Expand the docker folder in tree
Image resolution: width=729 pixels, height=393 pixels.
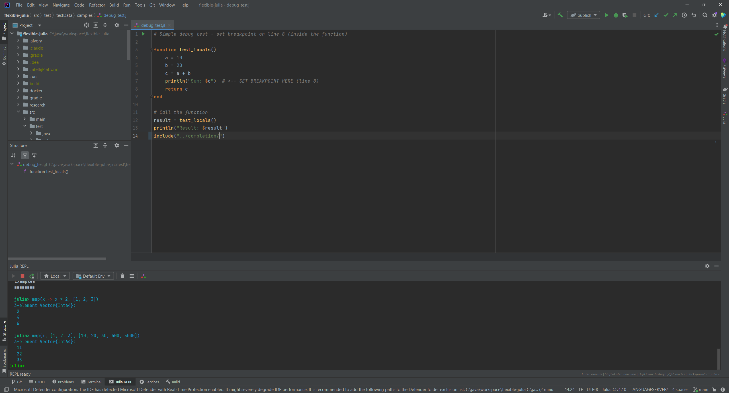coord(18,91)
